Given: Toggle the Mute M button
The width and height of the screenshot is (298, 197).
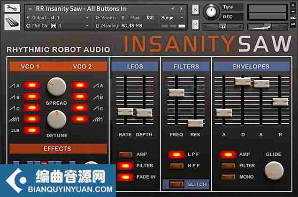Looking at the screenshot, I should coord(195,24).
